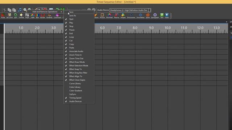Click the 10.0 mark on the time ruler
This screenshot has height=130, width=232.
(x=167, y=28)
